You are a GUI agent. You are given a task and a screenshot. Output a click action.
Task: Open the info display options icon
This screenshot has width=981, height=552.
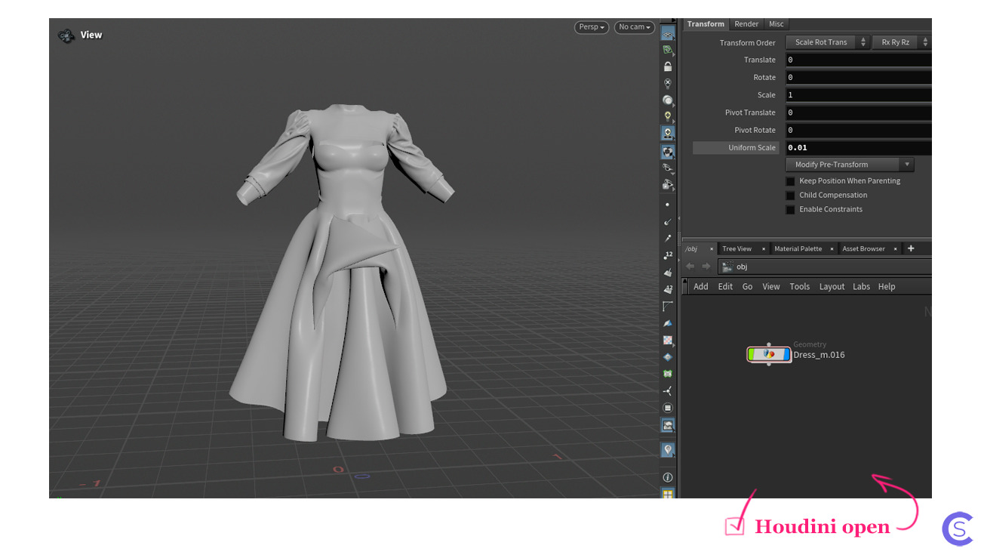point(668,477)
